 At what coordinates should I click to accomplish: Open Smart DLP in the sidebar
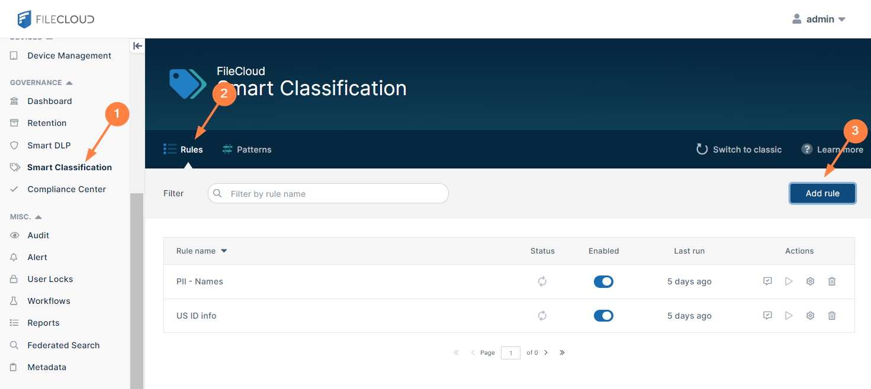pyautogui.click(x=49, y=145)
